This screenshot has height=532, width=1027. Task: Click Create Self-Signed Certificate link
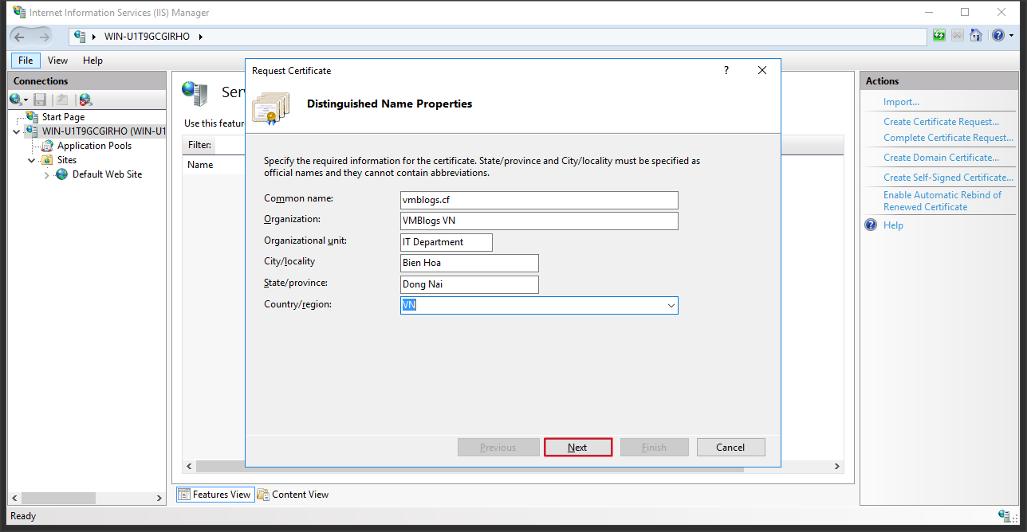[x=948, y=178]
